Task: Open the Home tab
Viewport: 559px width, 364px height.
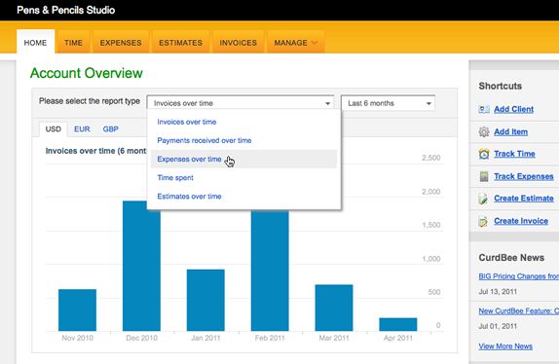Action: coord(35,42)
